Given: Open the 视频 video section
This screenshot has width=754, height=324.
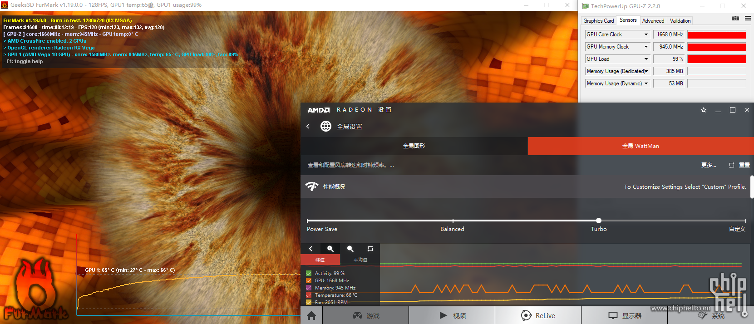Looking at the screenshot, I should click(452, 315).
